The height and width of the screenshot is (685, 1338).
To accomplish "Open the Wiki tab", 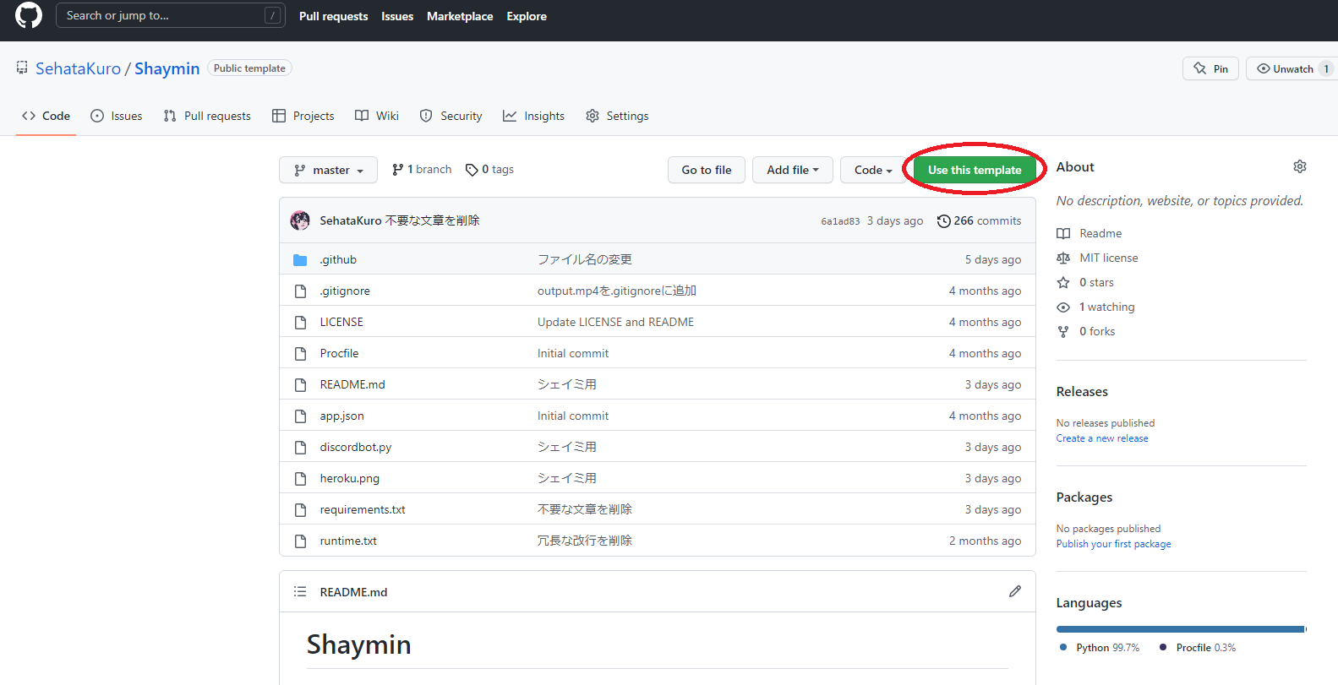I will coord(377,116).
